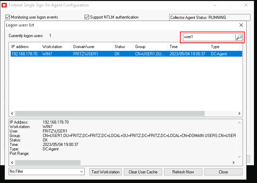Sort by Group column header

[150, 47]
